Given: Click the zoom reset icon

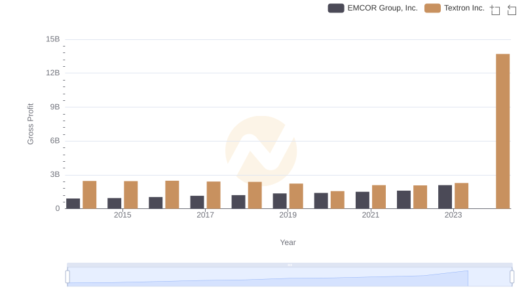Looking at the screenshot, I should pyautogui.click(x=512, y=10).
